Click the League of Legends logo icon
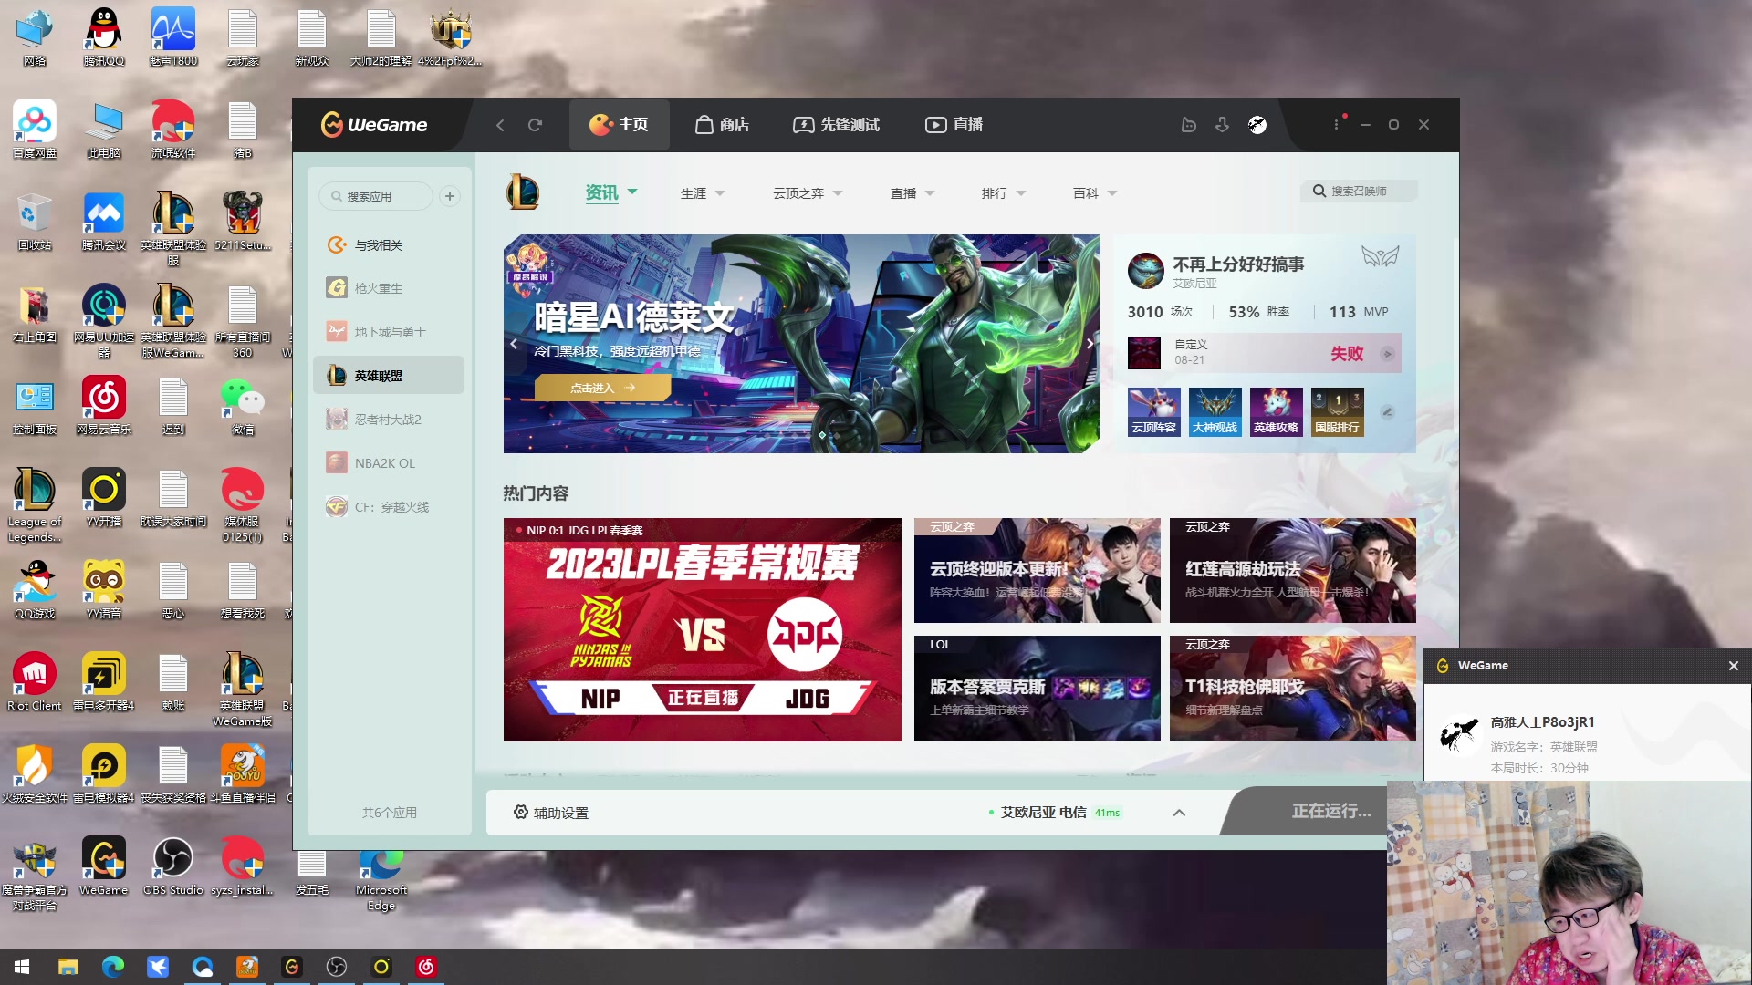The image size is (1752, 985). 523,192
